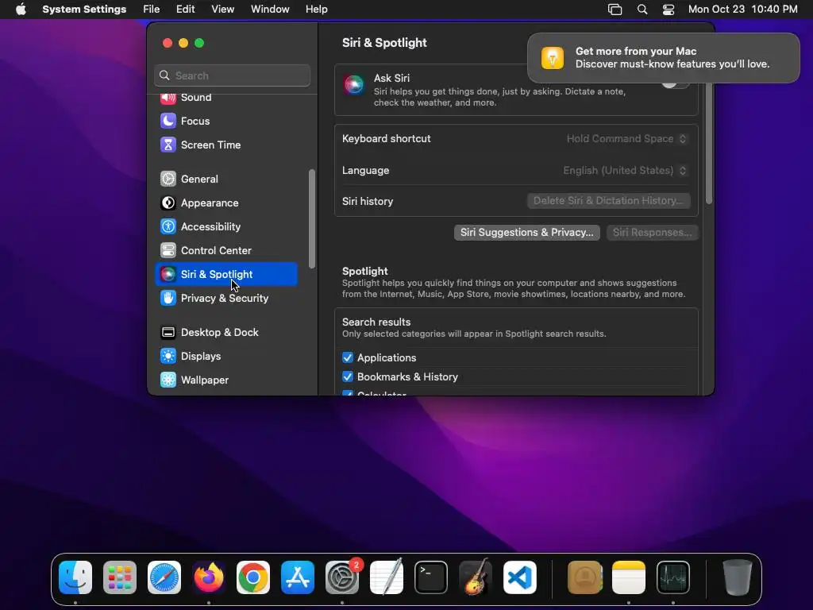Click the Siri history label
Viewport: 813px width, 610px height.
pos(368,201)
